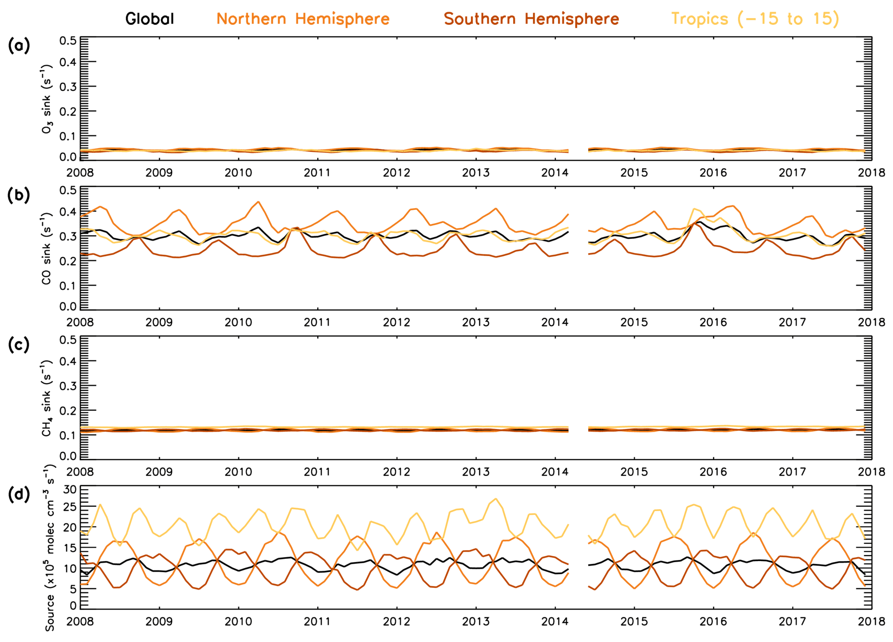Click the Global legend label
Screen dimensions: 893x642
(x=149, y=19)
